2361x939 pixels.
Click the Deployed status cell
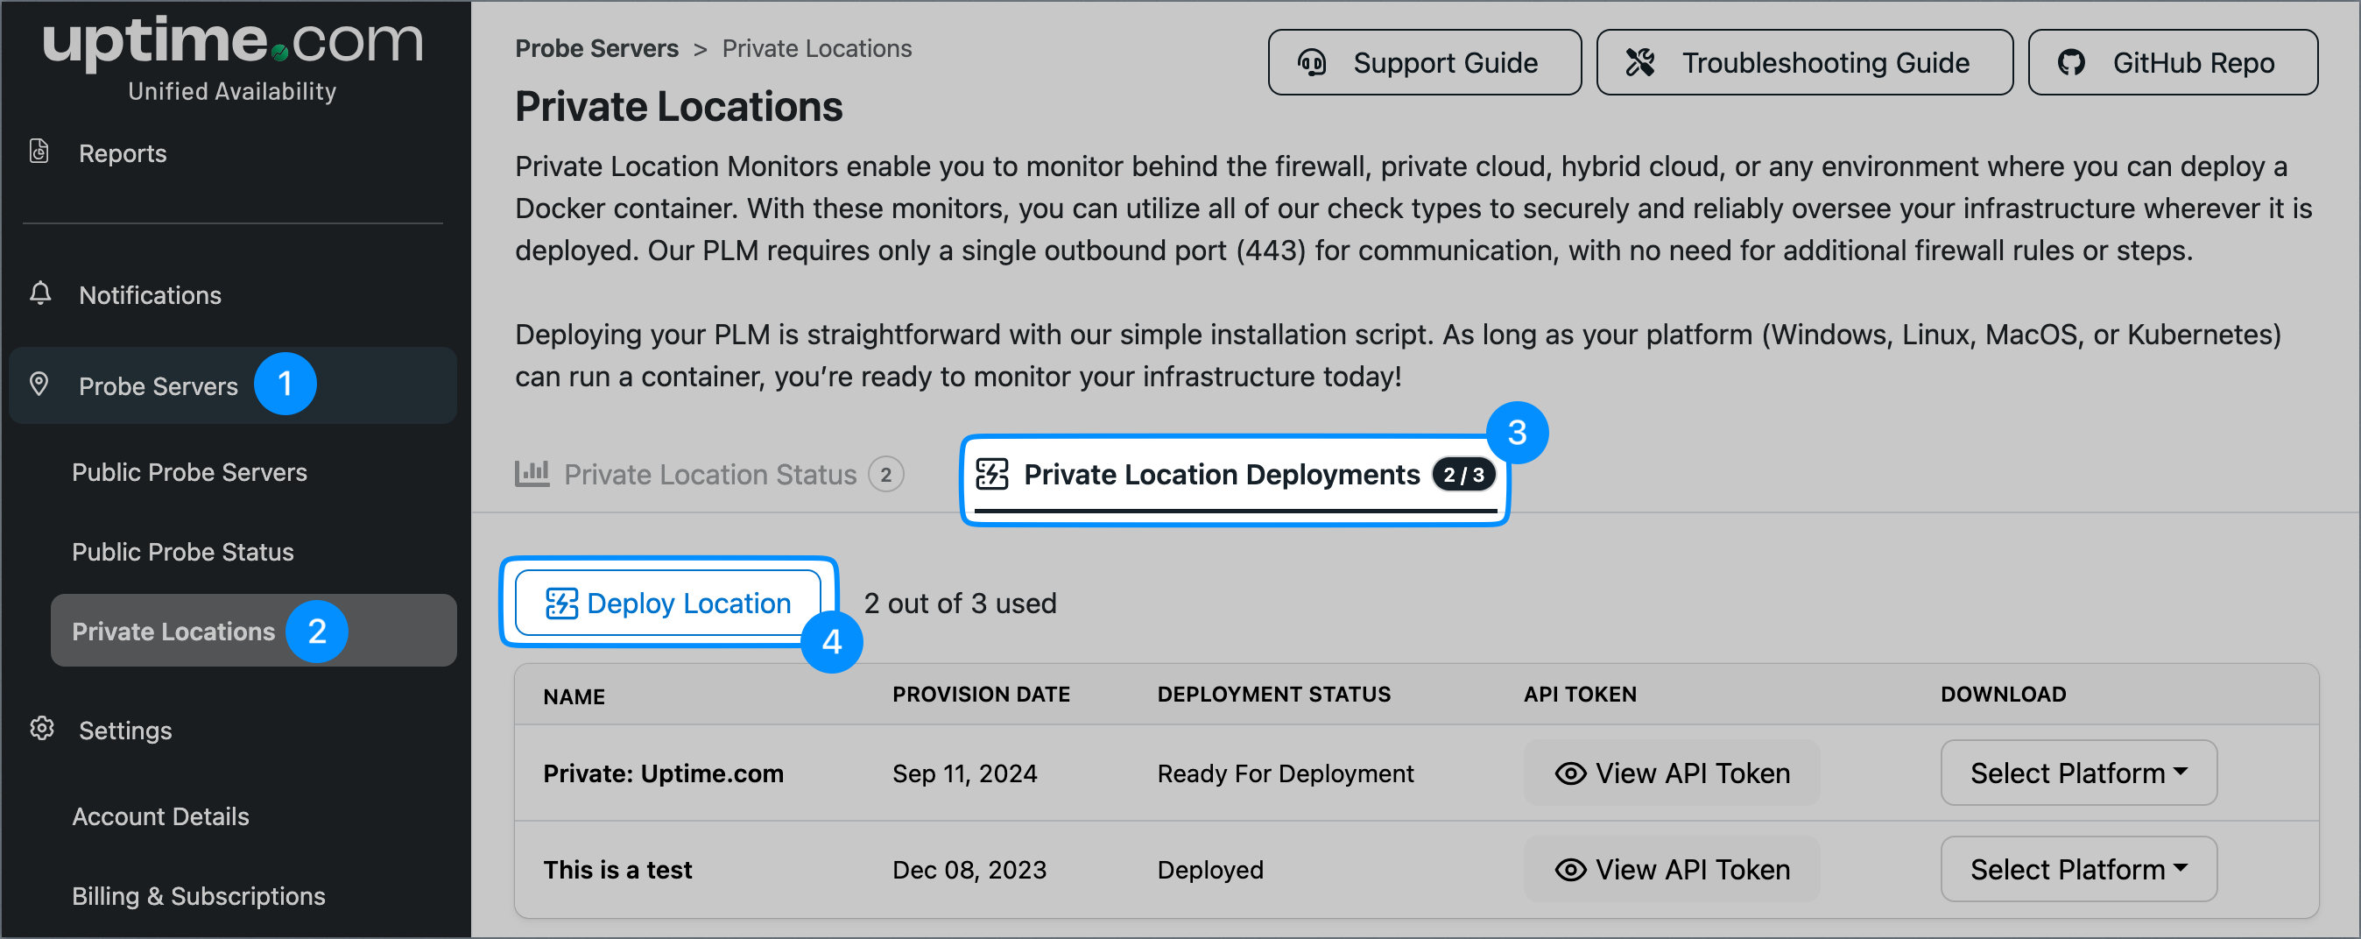[x=1209, y=869]
